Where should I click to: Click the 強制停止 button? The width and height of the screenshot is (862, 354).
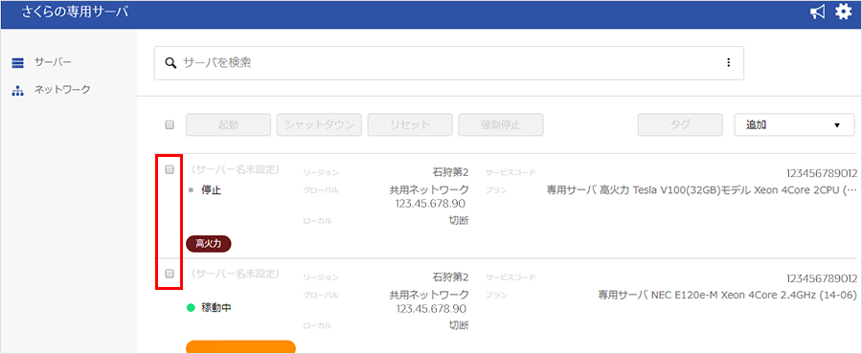click(501, 125)
